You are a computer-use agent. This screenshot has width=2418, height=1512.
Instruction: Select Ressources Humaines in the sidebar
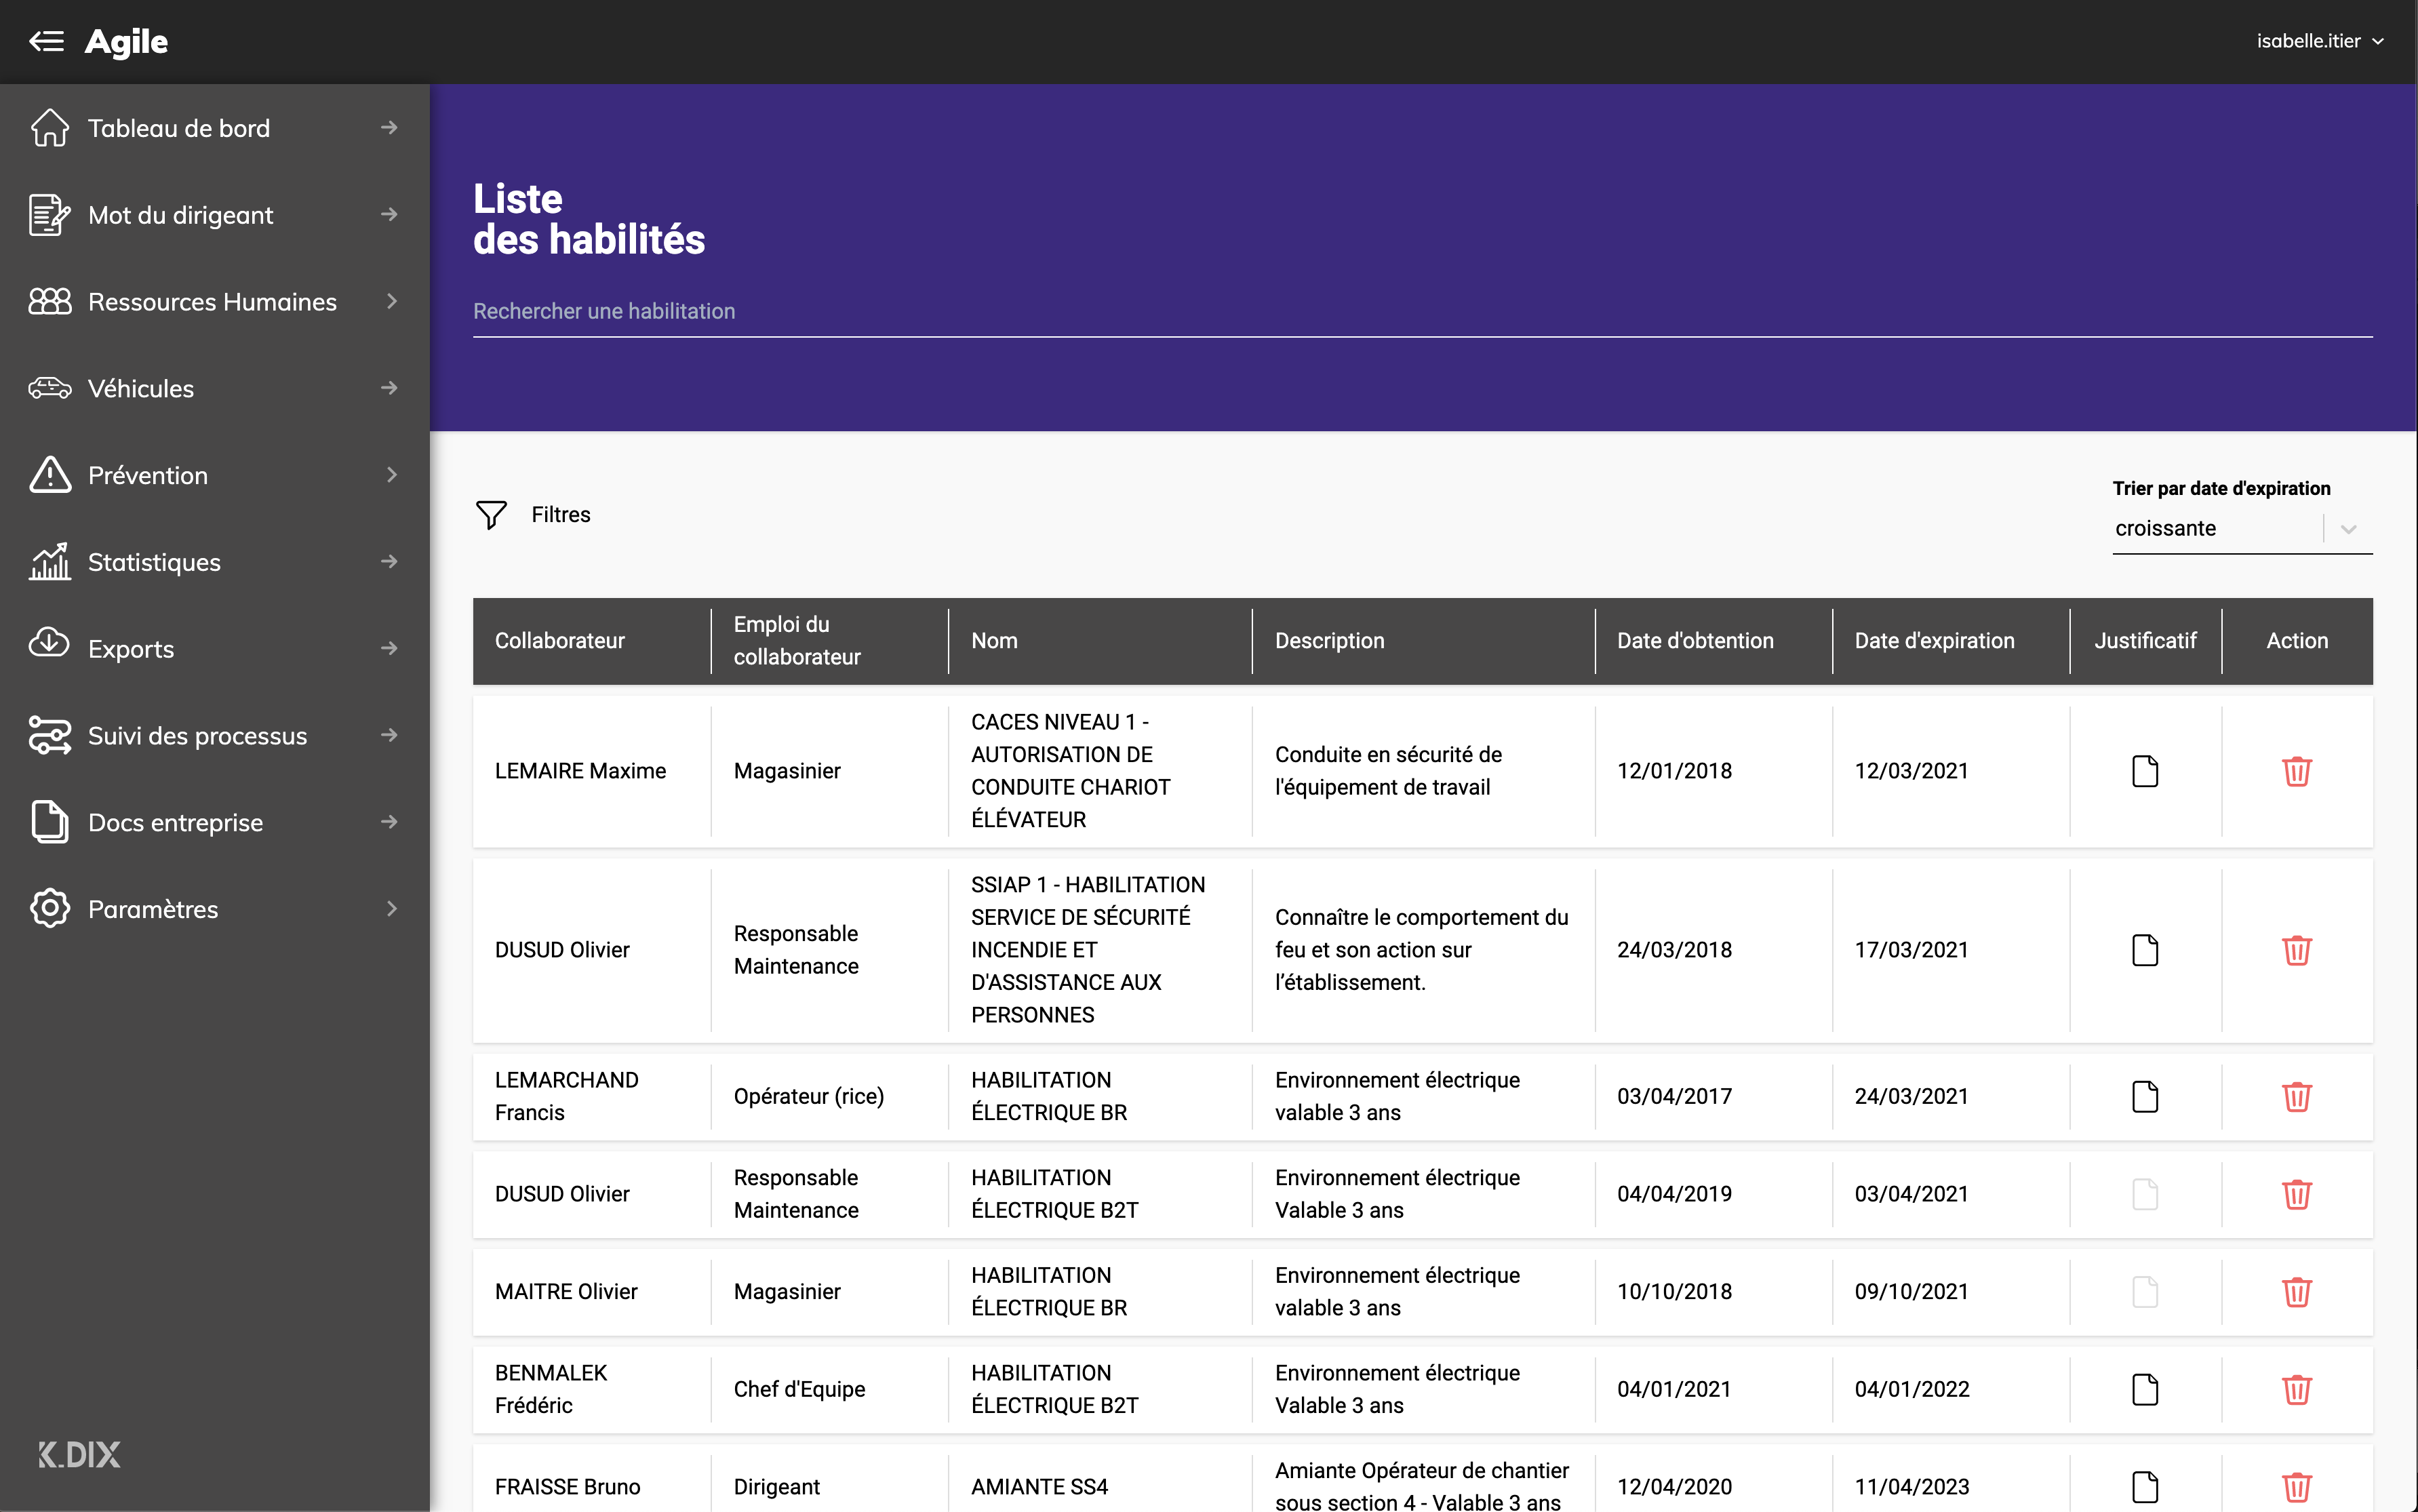tap(215, 301)
